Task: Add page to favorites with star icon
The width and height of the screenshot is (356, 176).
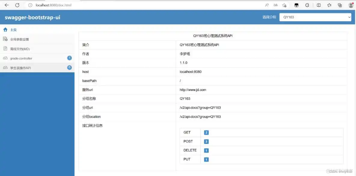Action: pos(284,5)
